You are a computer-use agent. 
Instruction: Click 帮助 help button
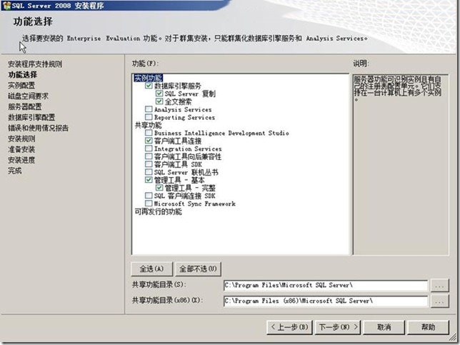(429, 327)
